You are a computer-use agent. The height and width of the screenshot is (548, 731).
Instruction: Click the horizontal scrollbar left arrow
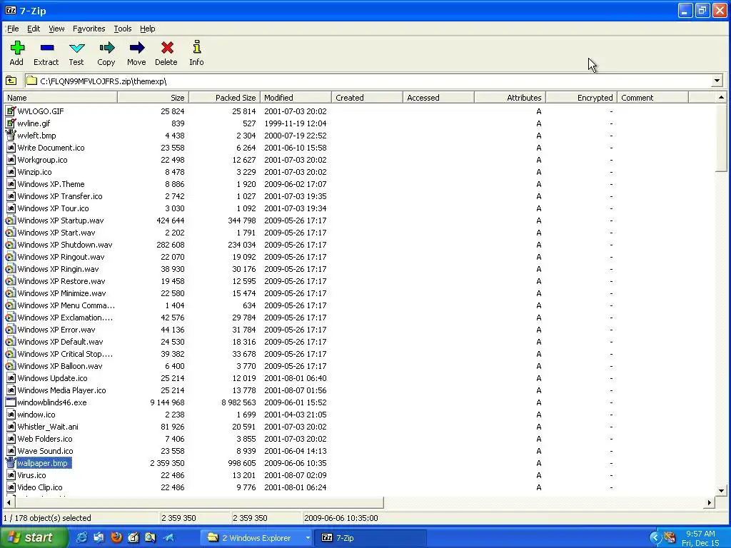pyautogui.click(x=9, y=503)
